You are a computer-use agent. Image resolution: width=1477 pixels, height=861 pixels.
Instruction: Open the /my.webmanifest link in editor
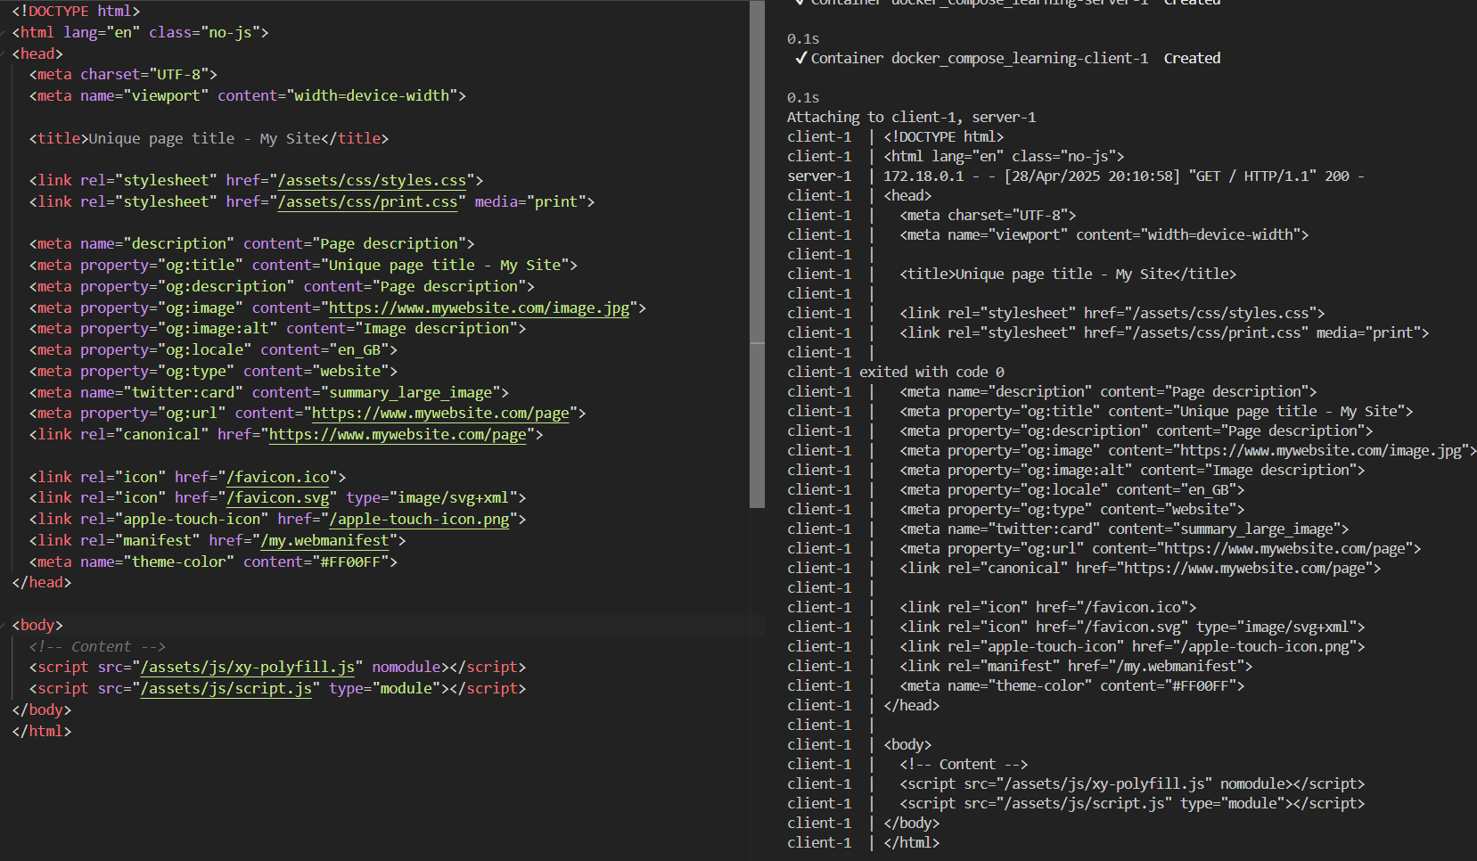324,541
